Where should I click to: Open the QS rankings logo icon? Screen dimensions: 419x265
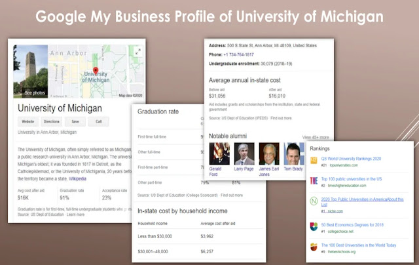click(314, 160)
